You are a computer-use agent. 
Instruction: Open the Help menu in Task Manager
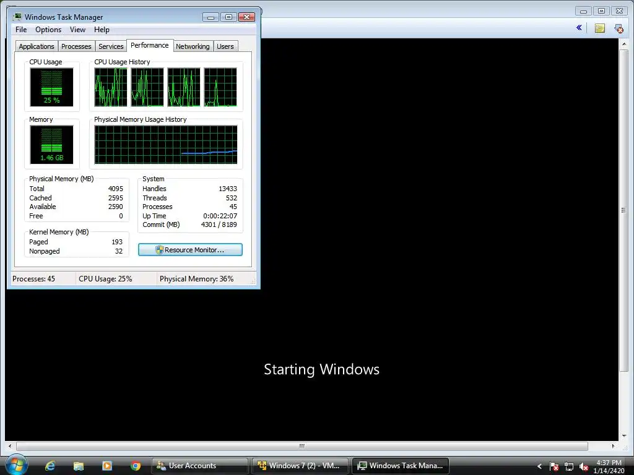[x=102, y=30]
